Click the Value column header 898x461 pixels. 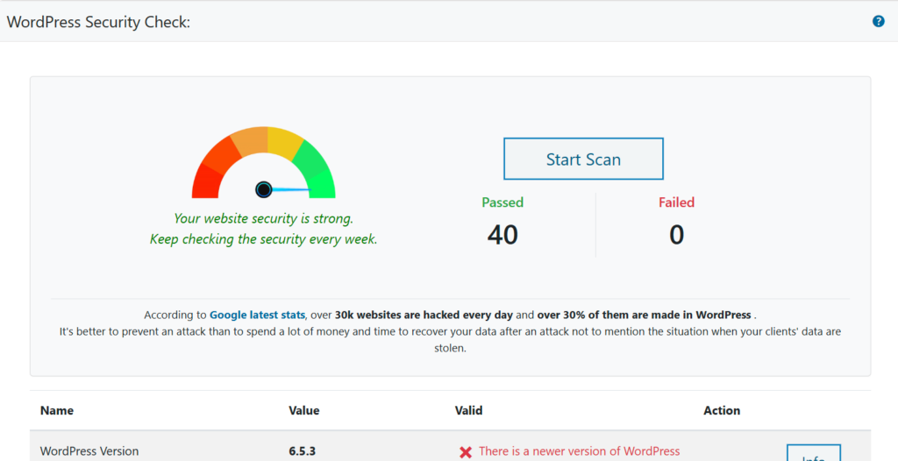[x=304, y=410]
